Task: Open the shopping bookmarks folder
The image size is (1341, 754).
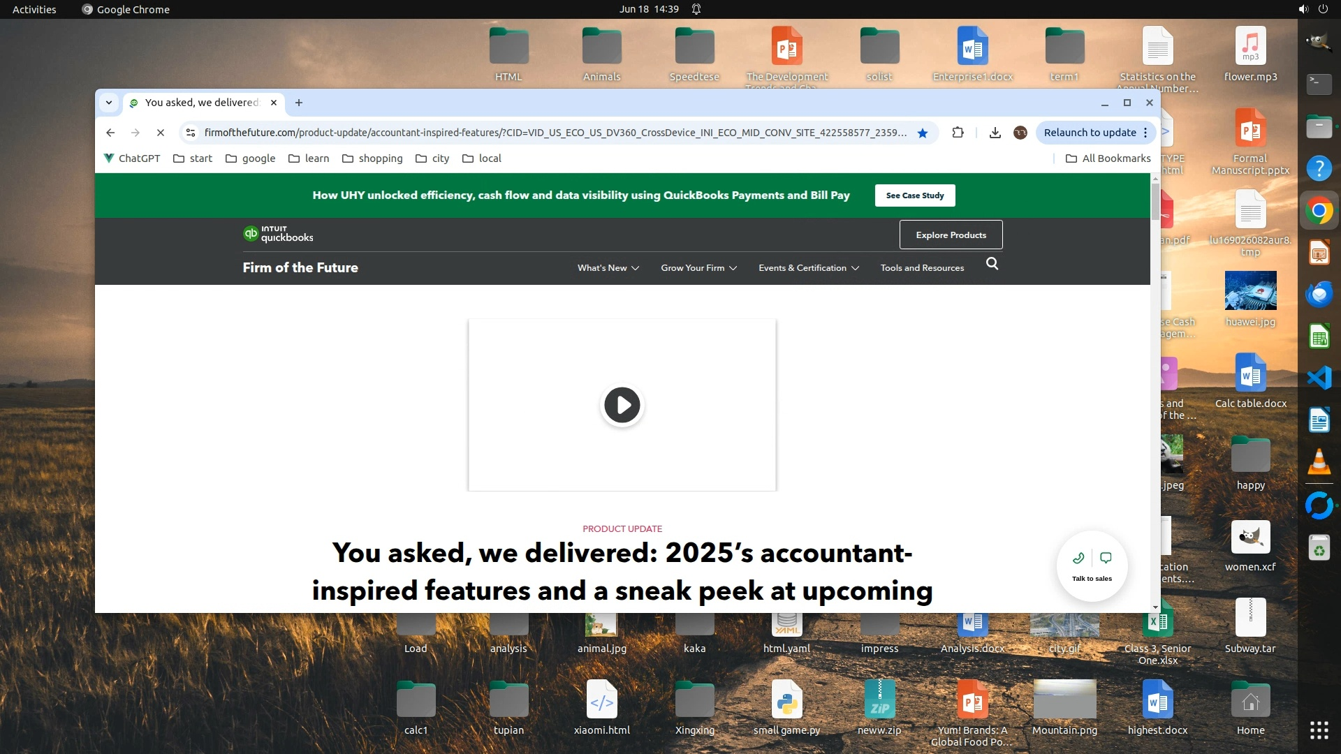Action: point(372,158)
